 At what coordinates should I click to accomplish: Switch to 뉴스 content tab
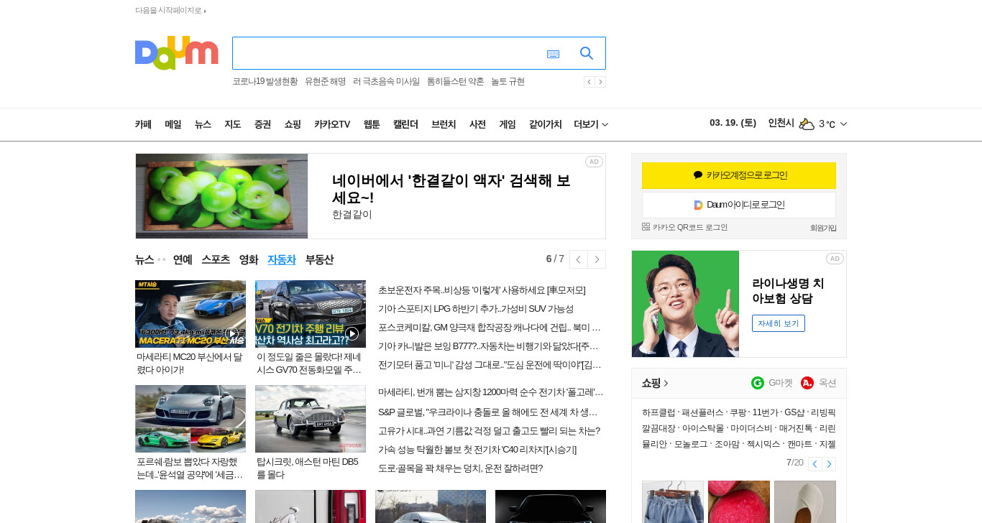point(144,259)
